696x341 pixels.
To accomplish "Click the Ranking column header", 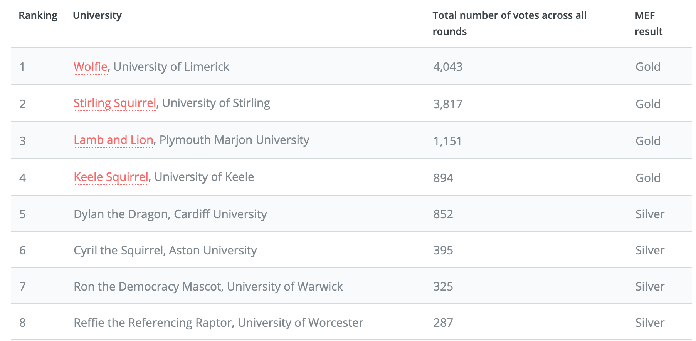I will point(38,15).
